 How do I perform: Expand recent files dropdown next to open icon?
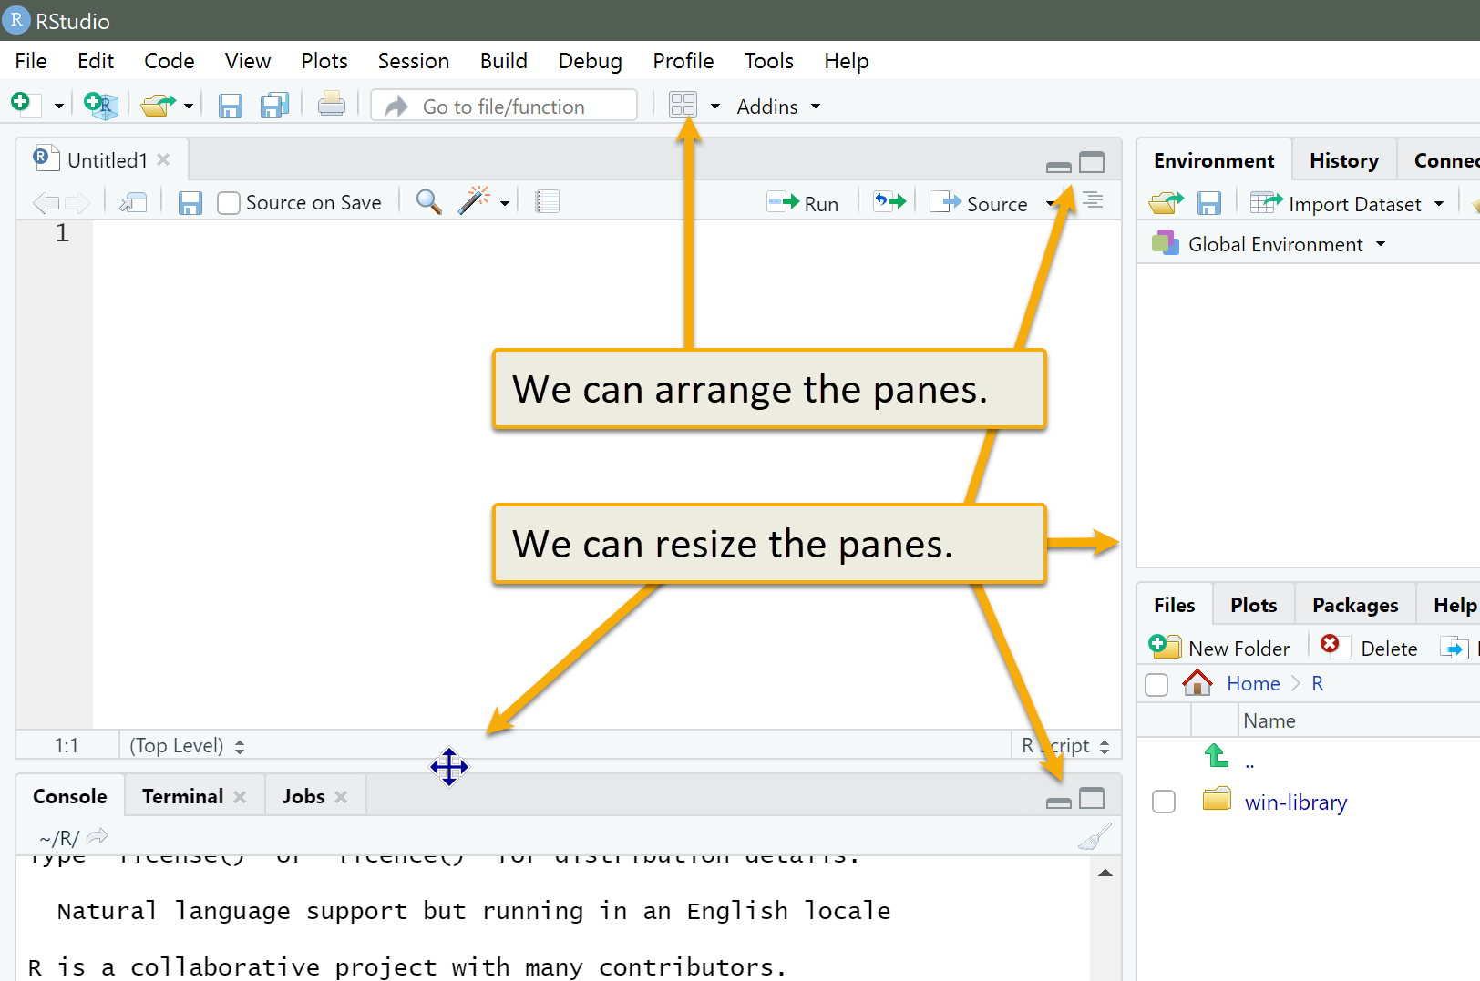[x=189, y=107]
